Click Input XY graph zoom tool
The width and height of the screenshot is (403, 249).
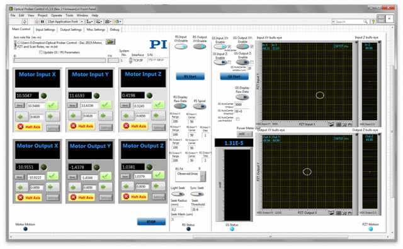[344, 124]
